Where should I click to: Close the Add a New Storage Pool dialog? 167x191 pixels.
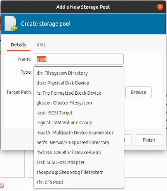pyautogui.click(x=160, y=7)
